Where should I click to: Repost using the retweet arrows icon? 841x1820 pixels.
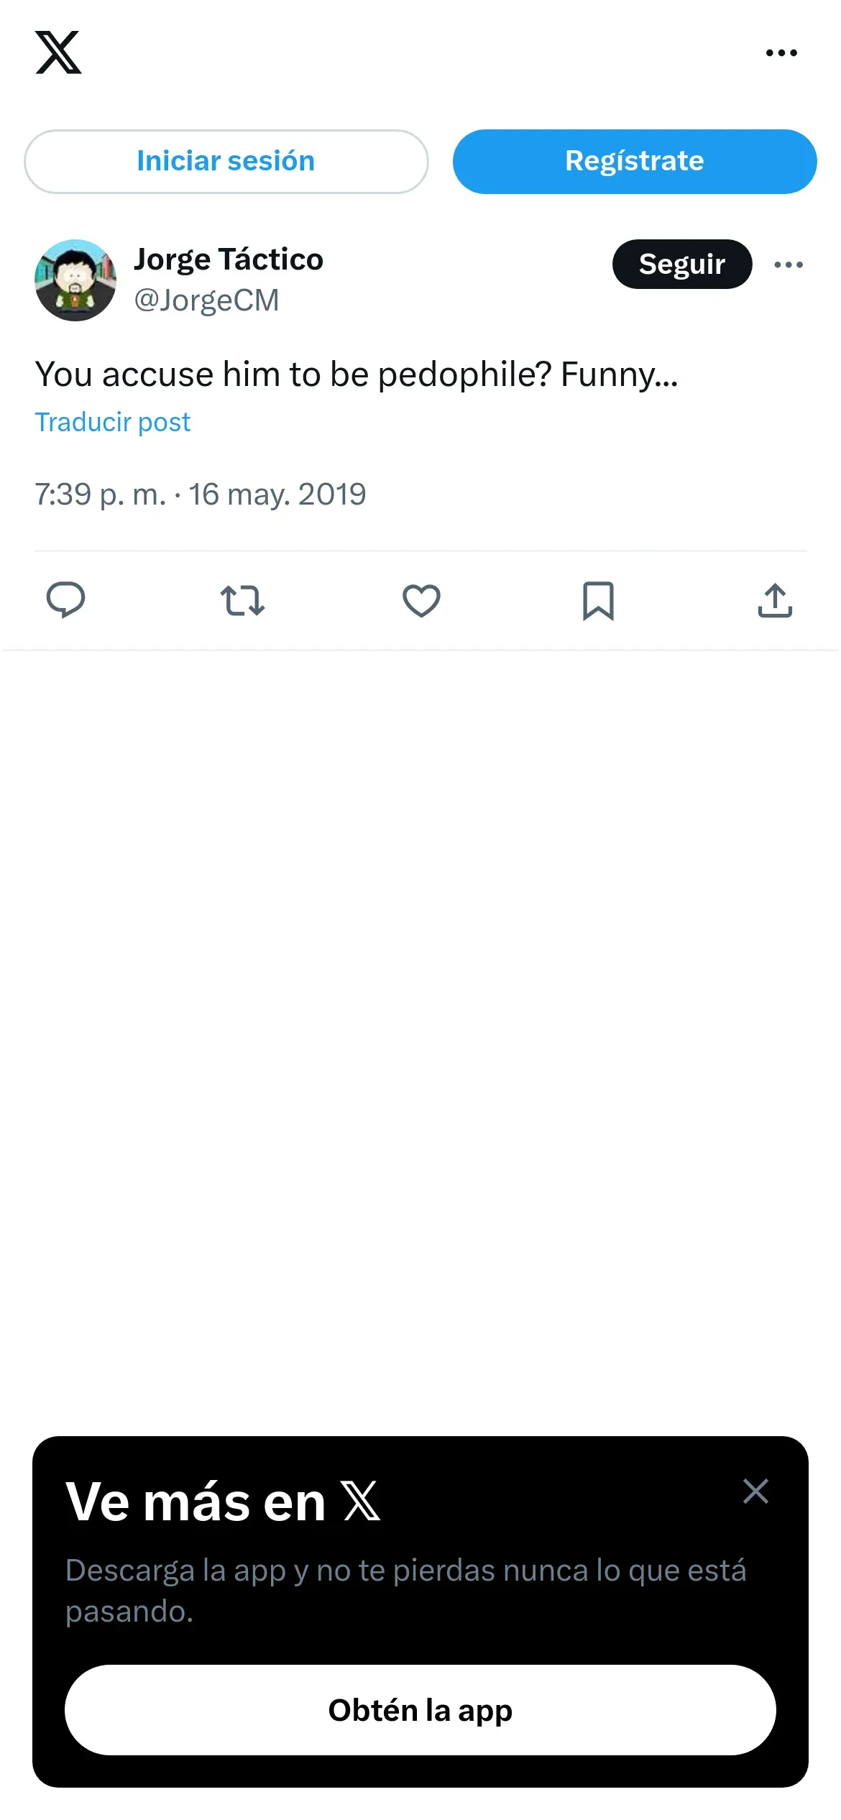click(242, 600)
